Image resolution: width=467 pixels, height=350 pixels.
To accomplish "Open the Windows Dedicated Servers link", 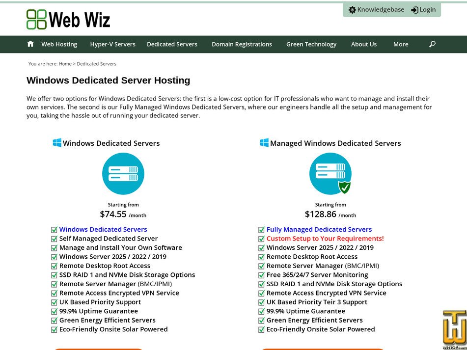I will [x=103, y=229].
